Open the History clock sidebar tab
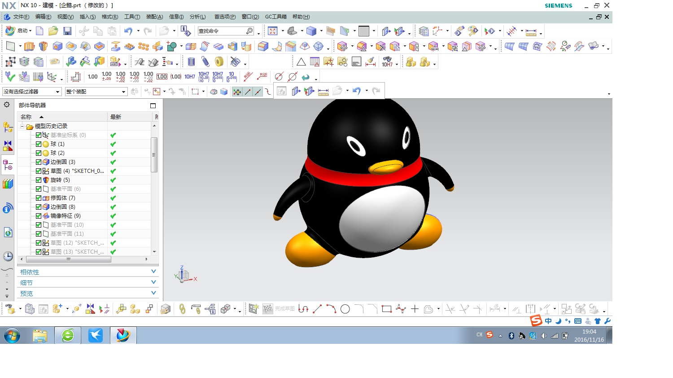This screenshot has height=378, width=673. point(8,256)
